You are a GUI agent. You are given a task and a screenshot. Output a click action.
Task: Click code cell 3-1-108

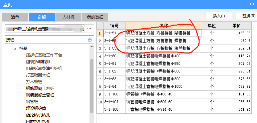pyautogui.click(x=114, y=109)
